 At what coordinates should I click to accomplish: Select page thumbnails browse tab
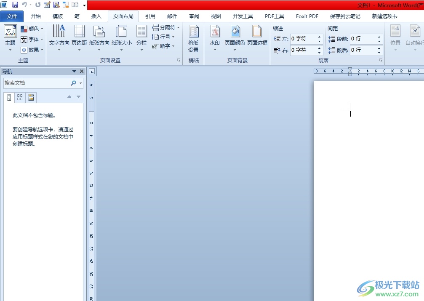click(x=20, y=97)
